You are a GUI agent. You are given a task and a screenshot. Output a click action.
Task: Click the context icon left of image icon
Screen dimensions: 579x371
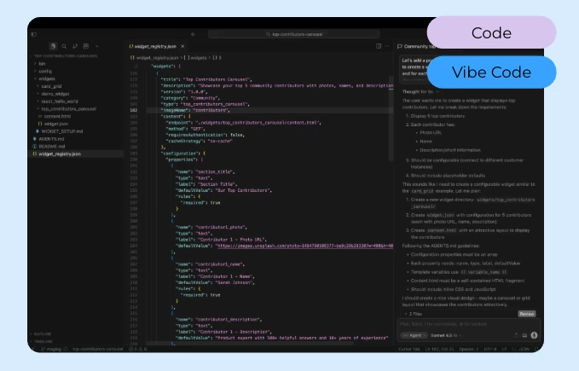tap(516, 335)
